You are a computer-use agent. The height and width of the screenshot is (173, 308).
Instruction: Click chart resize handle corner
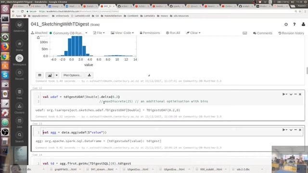pyautogui.click(x=149, y=75)
